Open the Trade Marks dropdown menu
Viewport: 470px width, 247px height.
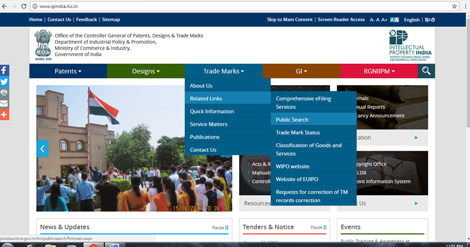[x=224, y=71]
